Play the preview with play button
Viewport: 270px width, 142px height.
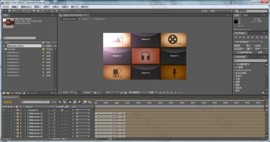tap(244, 37)
